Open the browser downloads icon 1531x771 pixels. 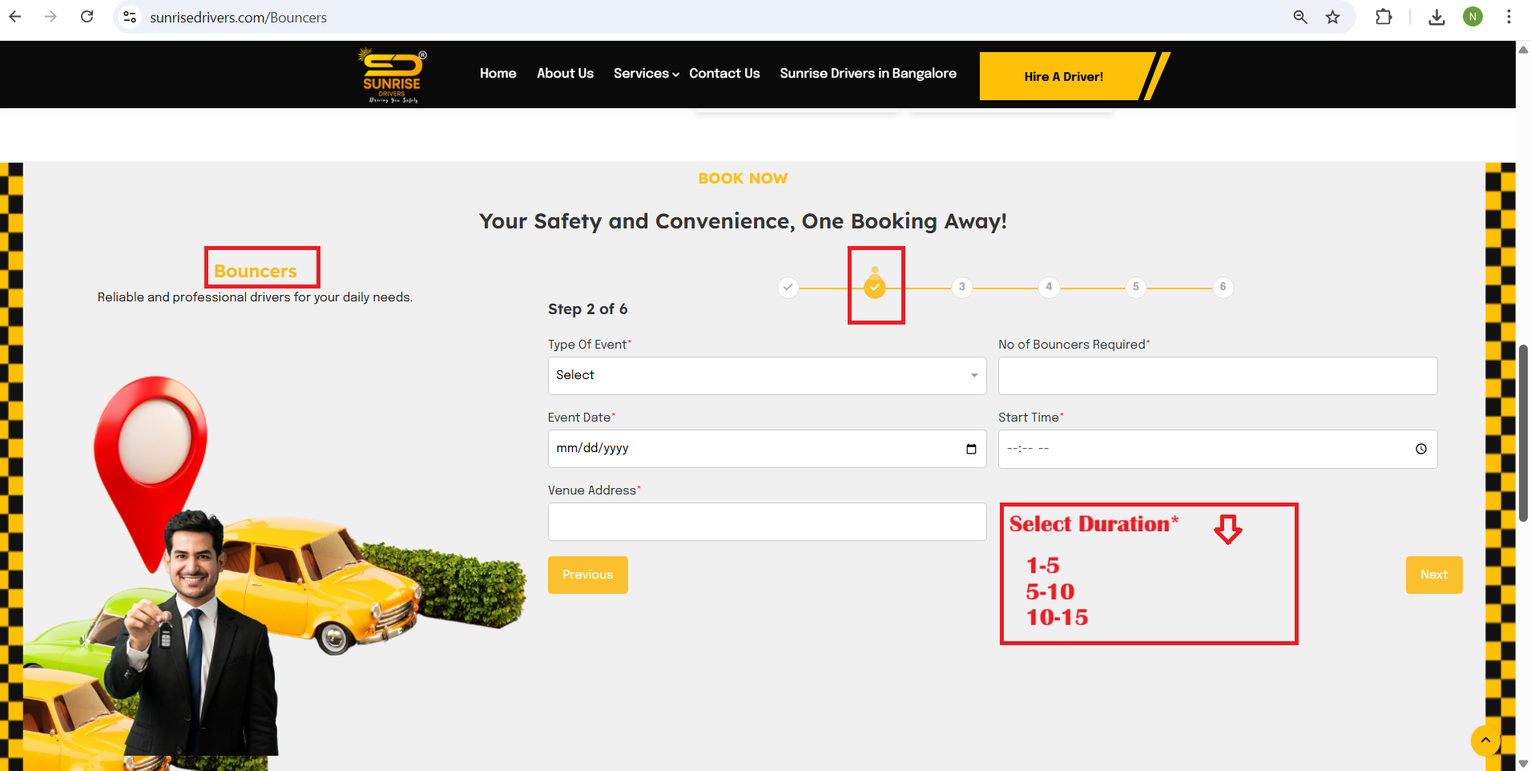(1436, 17)
